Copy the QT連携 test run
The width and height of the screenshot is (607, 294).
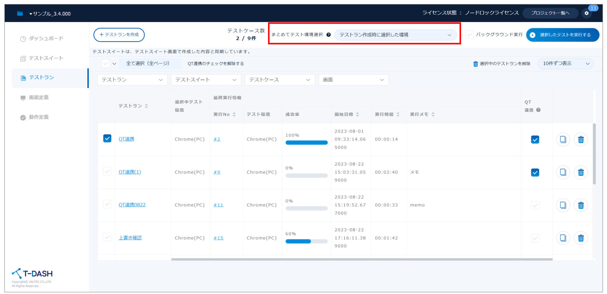click(563, 139)
